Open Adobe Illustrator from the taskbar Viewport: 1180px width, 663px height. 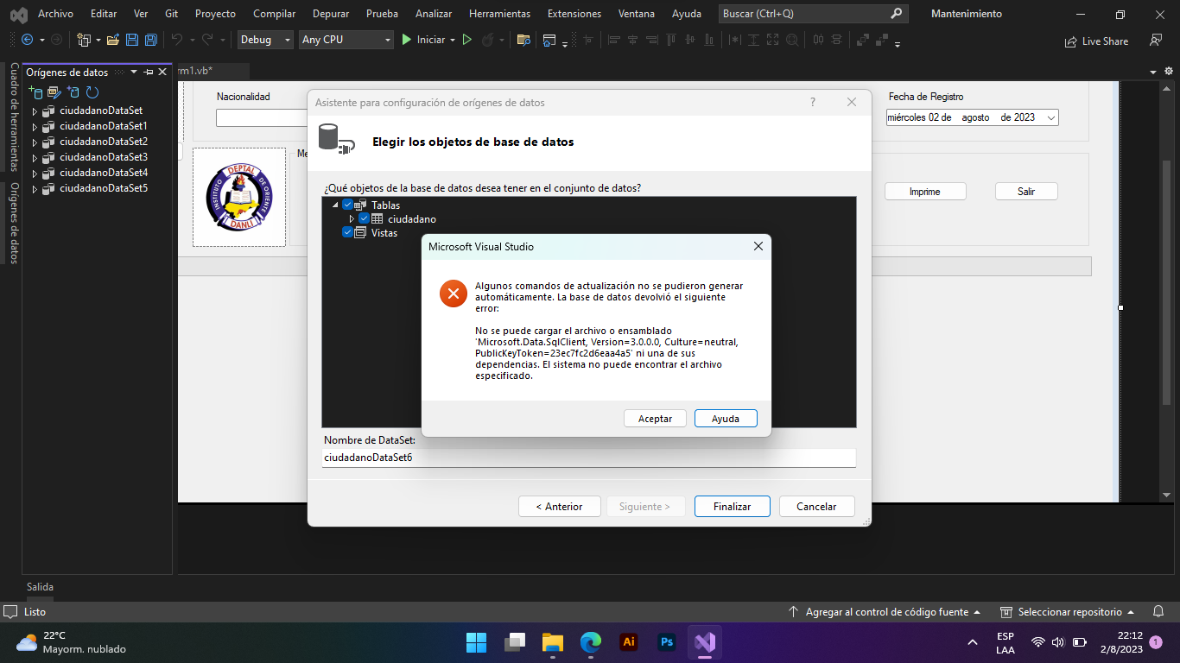pos(629,642)
